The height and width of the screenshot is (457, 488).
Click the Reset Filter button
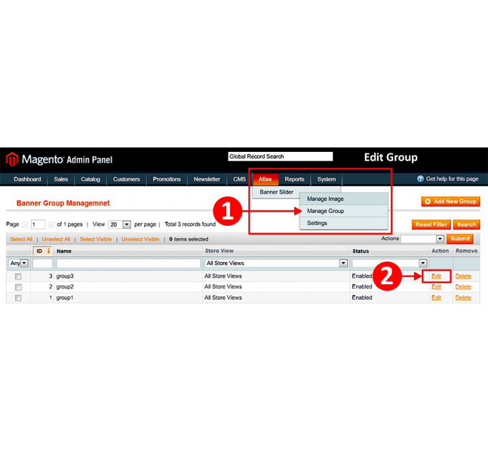coord(431,224)
